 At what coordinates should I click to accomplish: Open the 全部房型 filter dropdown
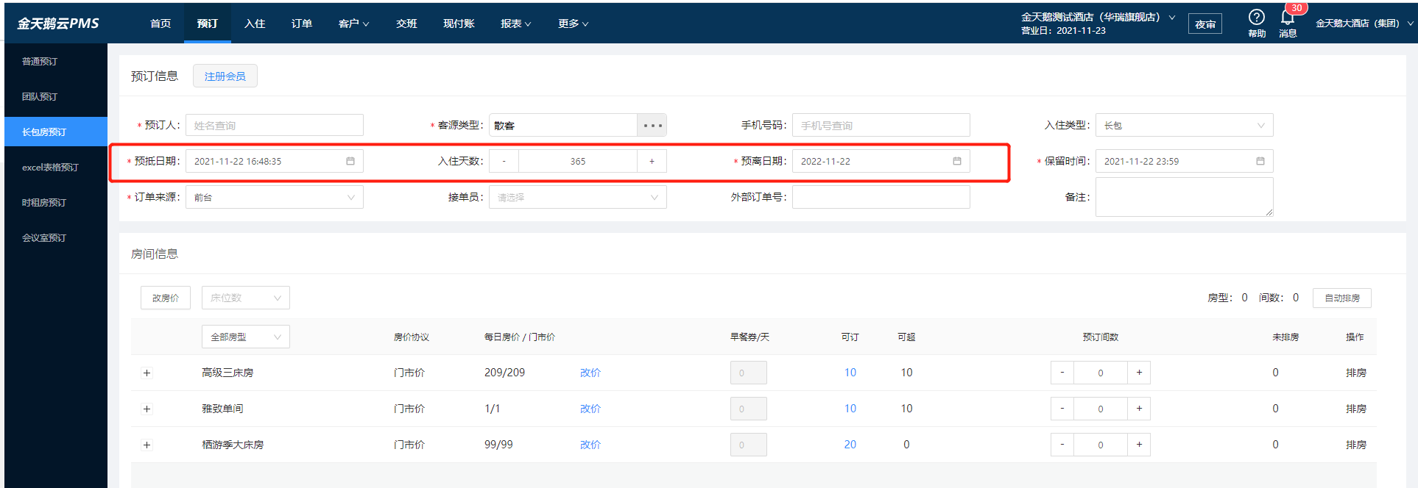click(245, 337)
